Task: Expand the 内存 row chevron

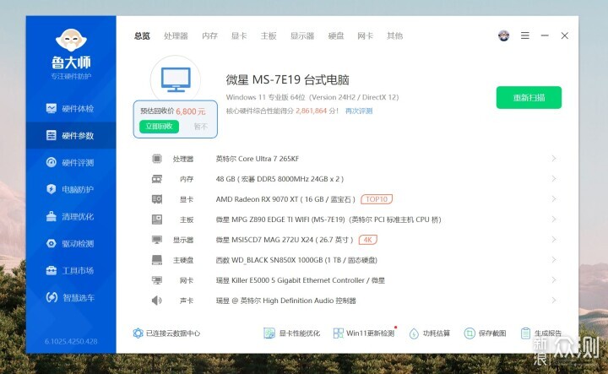Action: (x=554, y=179)
